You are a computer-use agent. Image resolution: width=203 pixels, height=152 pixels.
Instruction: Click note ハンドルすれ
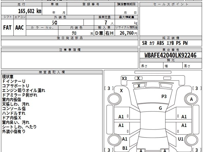(14, 113)
